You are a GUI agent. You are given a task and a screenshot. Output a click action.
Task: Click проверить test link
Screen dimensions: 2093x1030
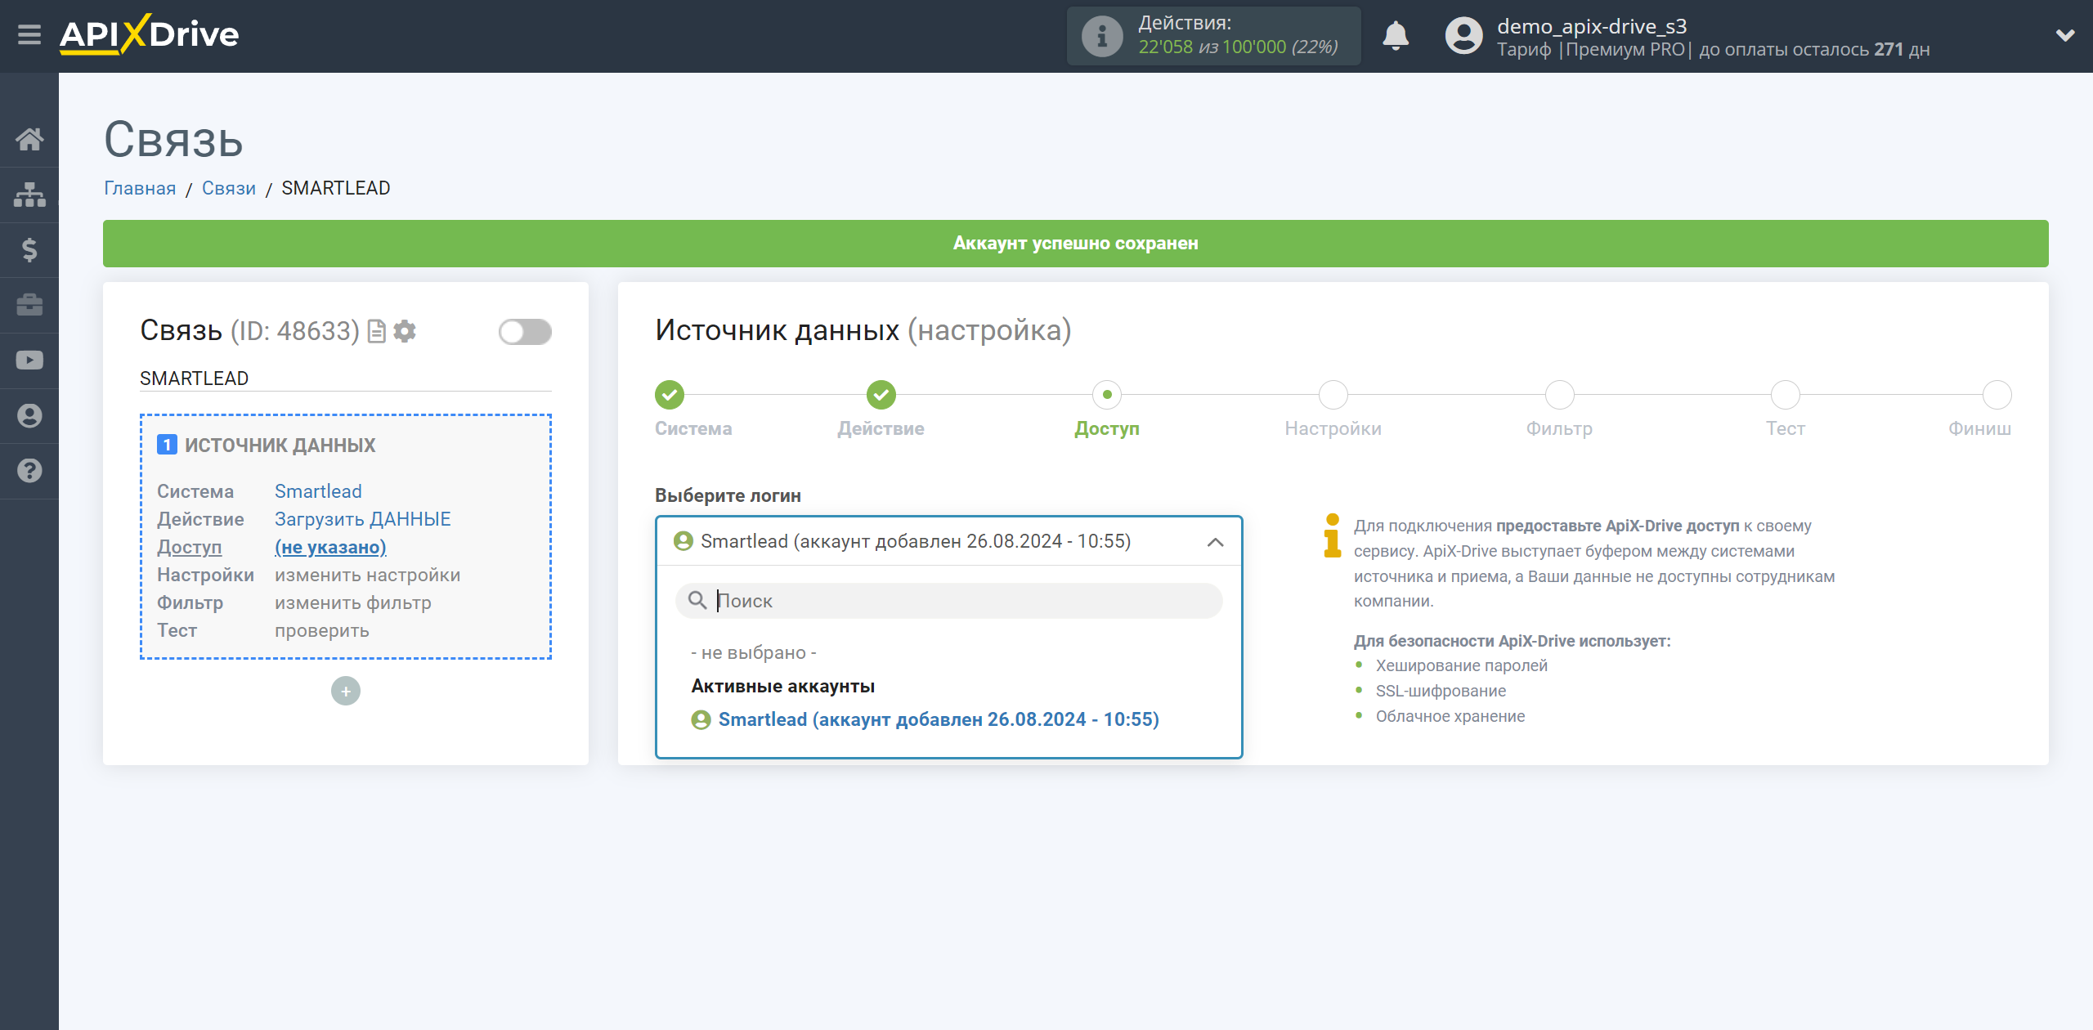click(322, 630)
